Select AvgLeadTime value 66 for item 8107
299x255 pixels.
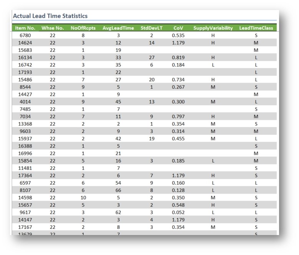[x=119, y=190]
